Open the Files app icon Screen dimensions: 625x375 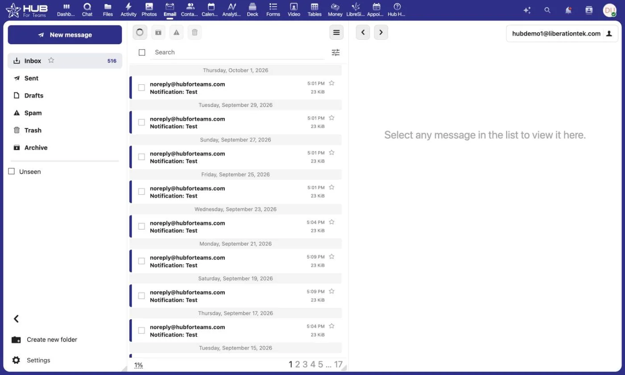[x=108, y=10]
